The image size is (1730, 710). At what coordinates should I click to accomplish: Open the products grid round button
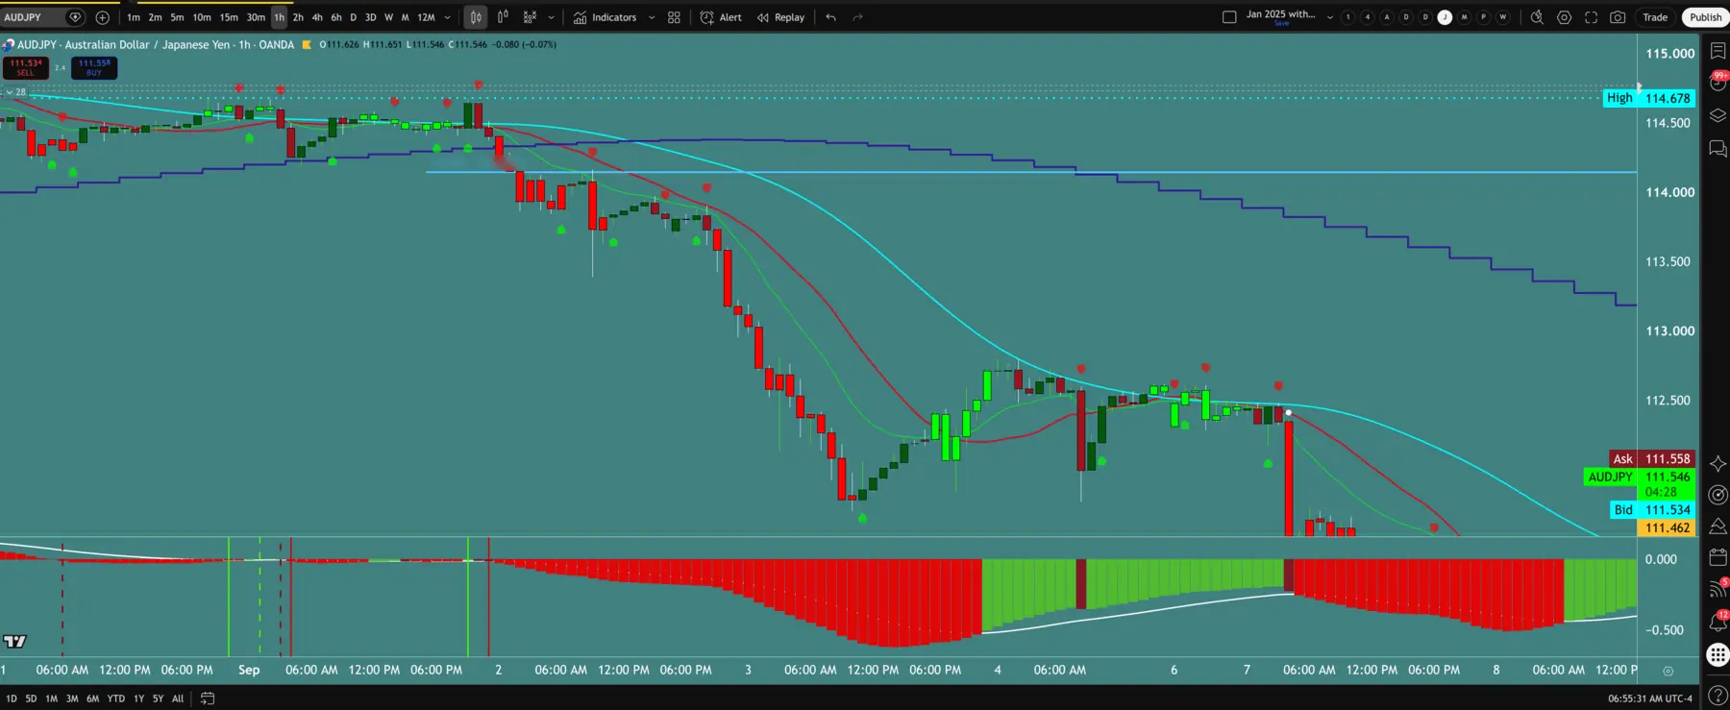point(1718,655)
